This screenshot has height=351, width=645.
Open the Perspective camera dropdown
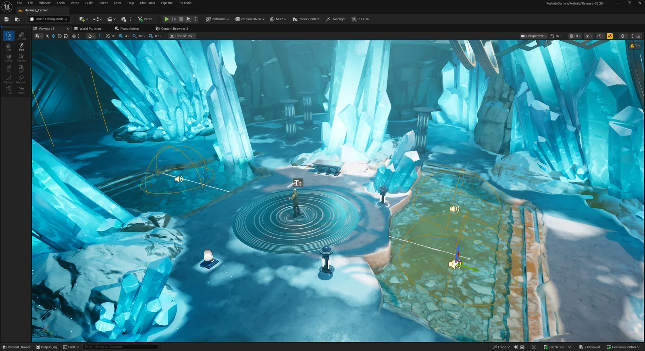coord(534,36)
